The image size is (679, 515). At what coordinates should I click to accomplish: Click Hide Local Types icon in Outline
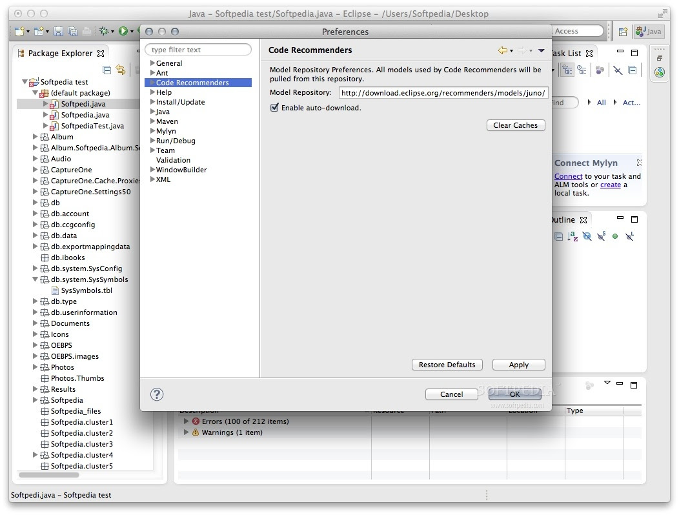coord(630,236)
